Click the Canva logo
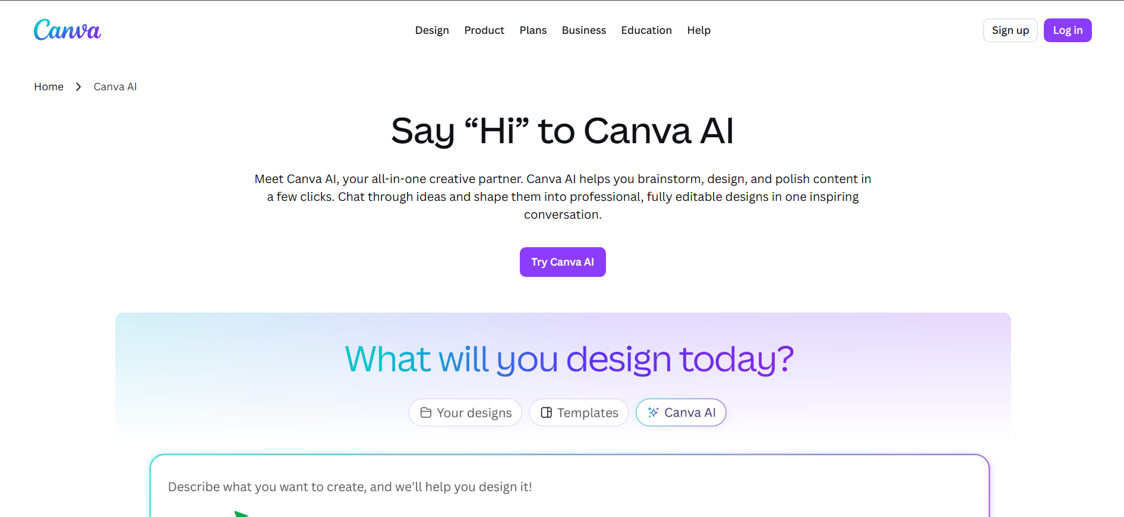 (67, 30)
